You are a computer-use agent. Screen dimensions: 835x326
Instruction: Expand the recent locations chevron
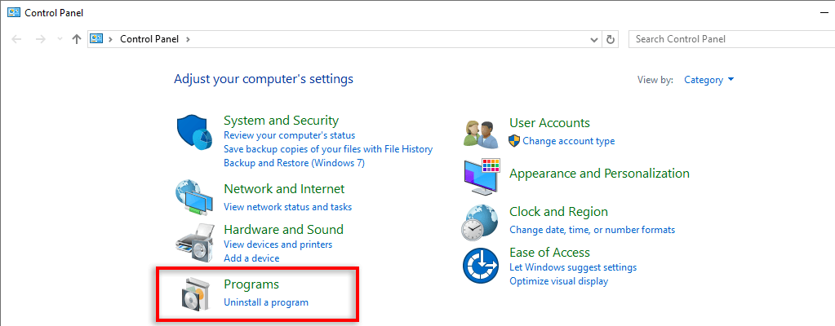[60, 39]
